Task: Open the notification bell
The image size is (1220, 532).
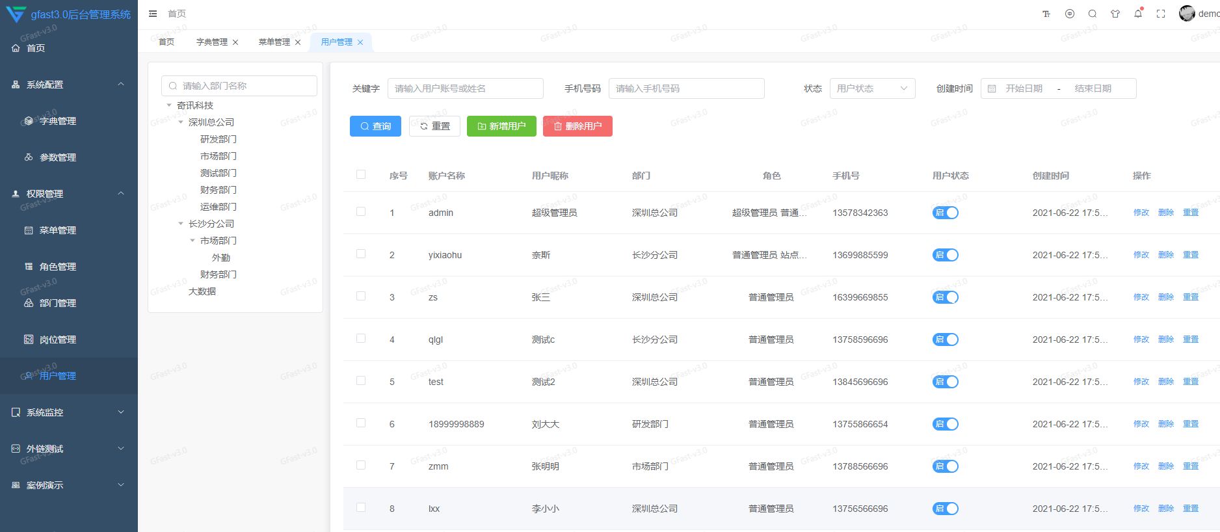Action: click(x=1138, y=14)
